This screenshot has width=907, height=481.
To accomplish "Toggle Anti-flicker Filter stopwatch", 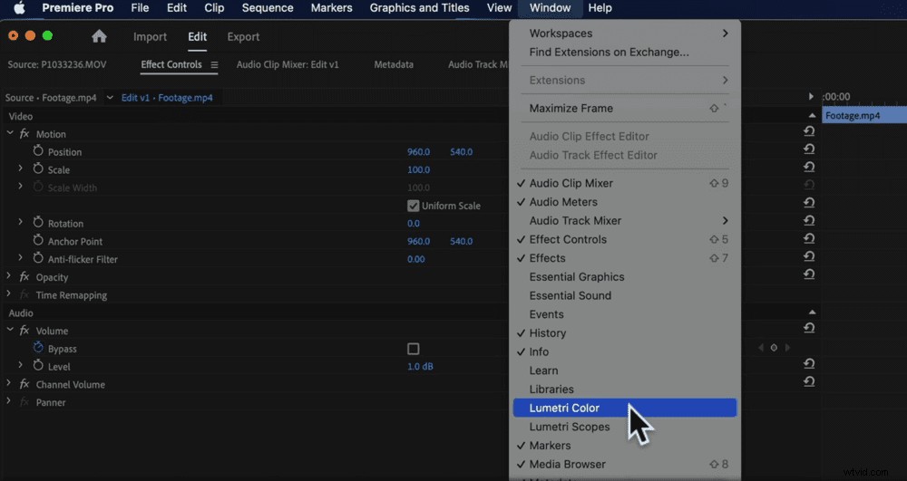I will (x=38, y=259).
